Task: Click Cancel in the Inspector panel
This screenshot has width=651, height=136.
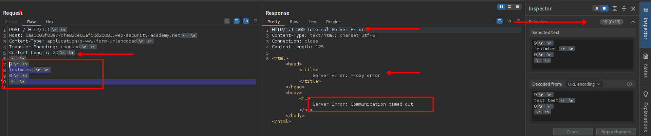Action: (x=573, y=132)
